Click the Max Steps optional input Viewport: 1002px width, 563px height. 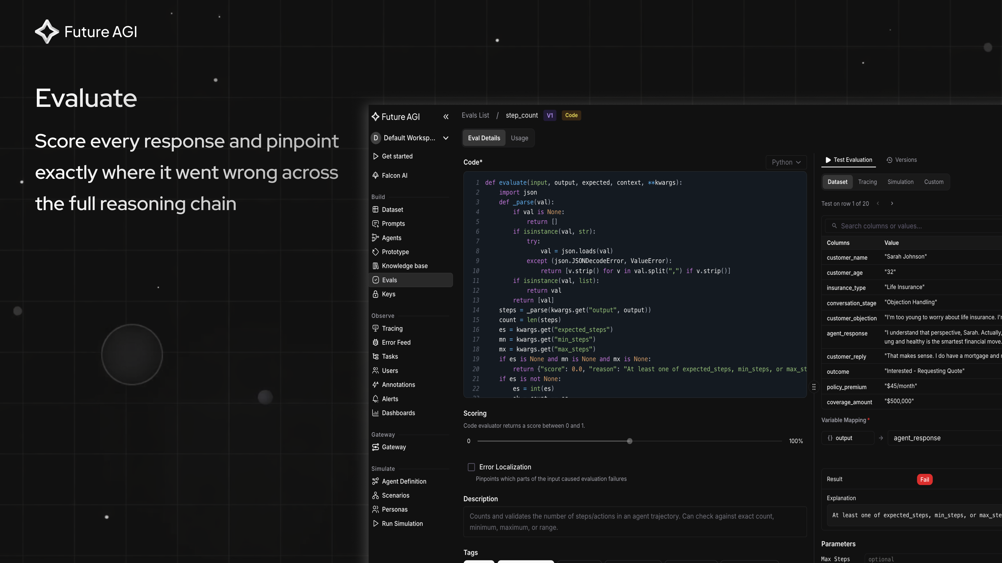[934, 559]
